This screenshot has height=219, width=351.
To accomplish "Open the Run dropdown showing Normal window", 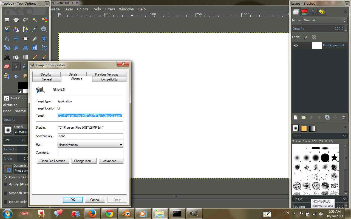I will point(90,145).
